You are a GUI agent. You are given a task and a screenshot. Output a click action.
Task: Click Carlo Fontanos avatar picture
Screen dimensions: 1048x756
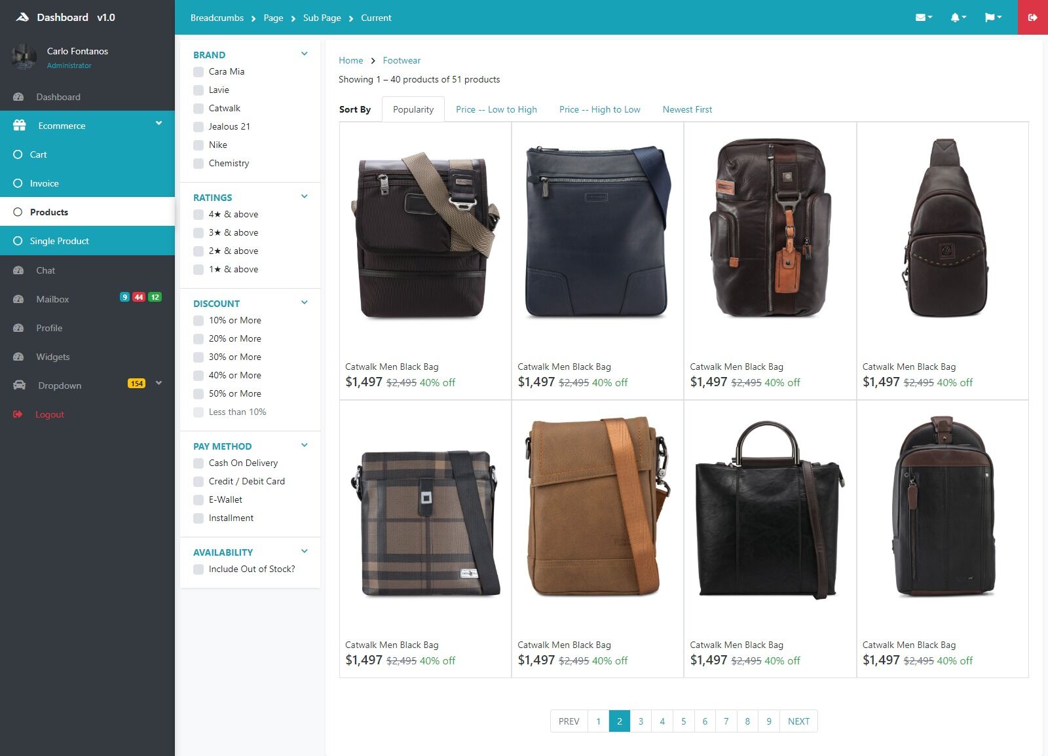pos(24,57)
